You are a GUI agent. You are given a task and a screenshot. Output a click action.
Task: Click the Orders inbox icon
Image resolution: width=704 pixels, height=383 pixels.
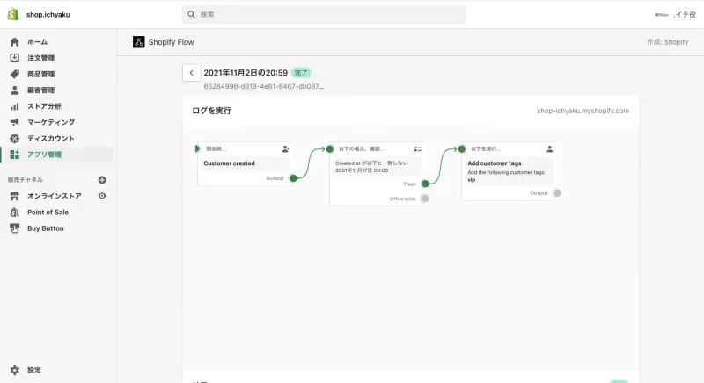(14, 58)
